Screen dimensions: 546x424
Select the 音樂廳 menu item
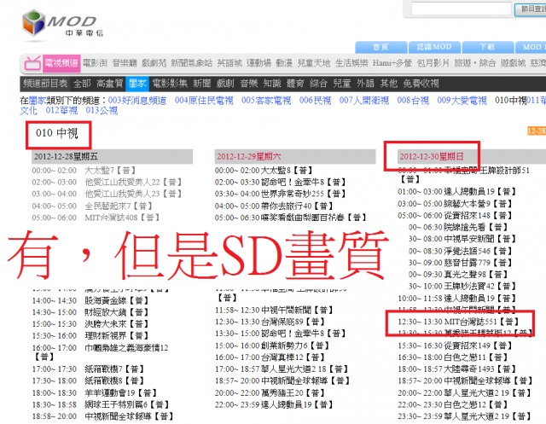pos(125,63)
